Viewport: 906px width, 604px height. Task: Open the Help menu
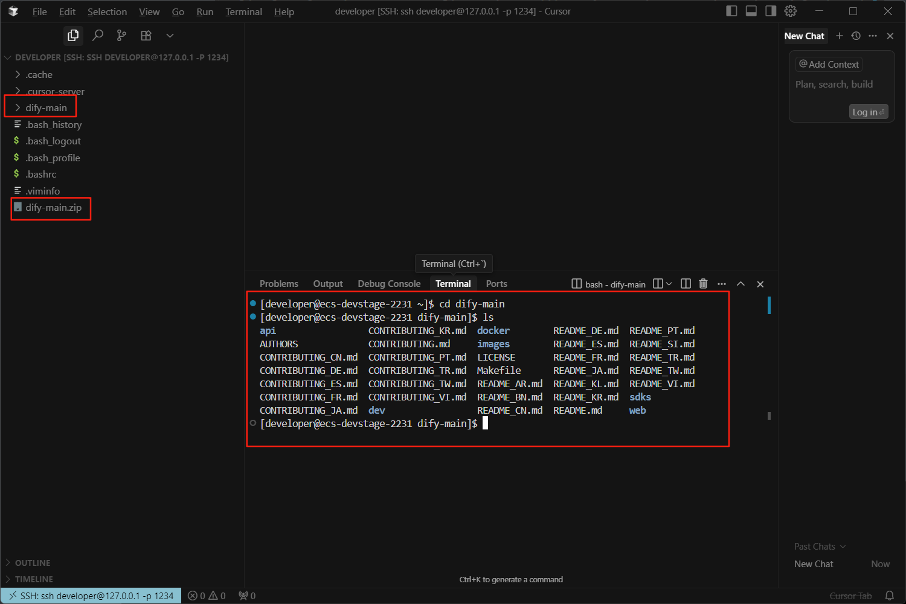(x=284, y=11)
